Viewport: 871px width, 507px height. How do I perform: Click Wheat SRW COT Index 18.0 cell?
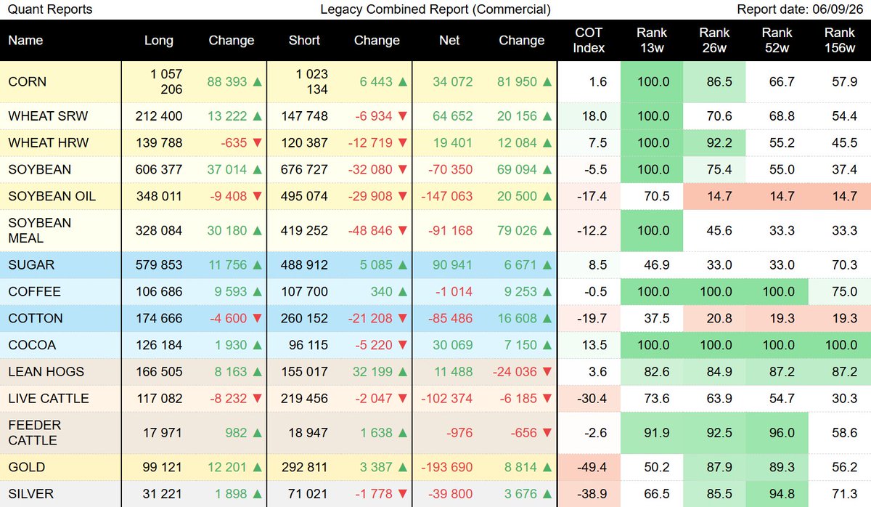tap(589, 115)
